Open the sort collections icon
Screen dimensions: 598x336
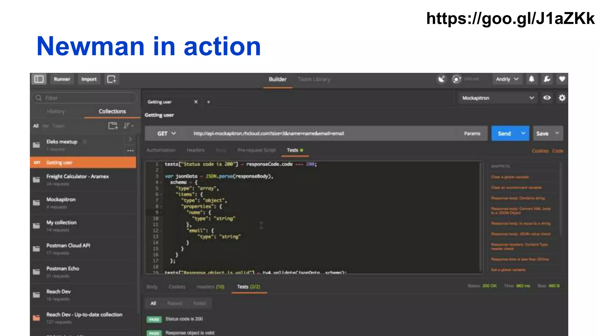coord(128,126)
